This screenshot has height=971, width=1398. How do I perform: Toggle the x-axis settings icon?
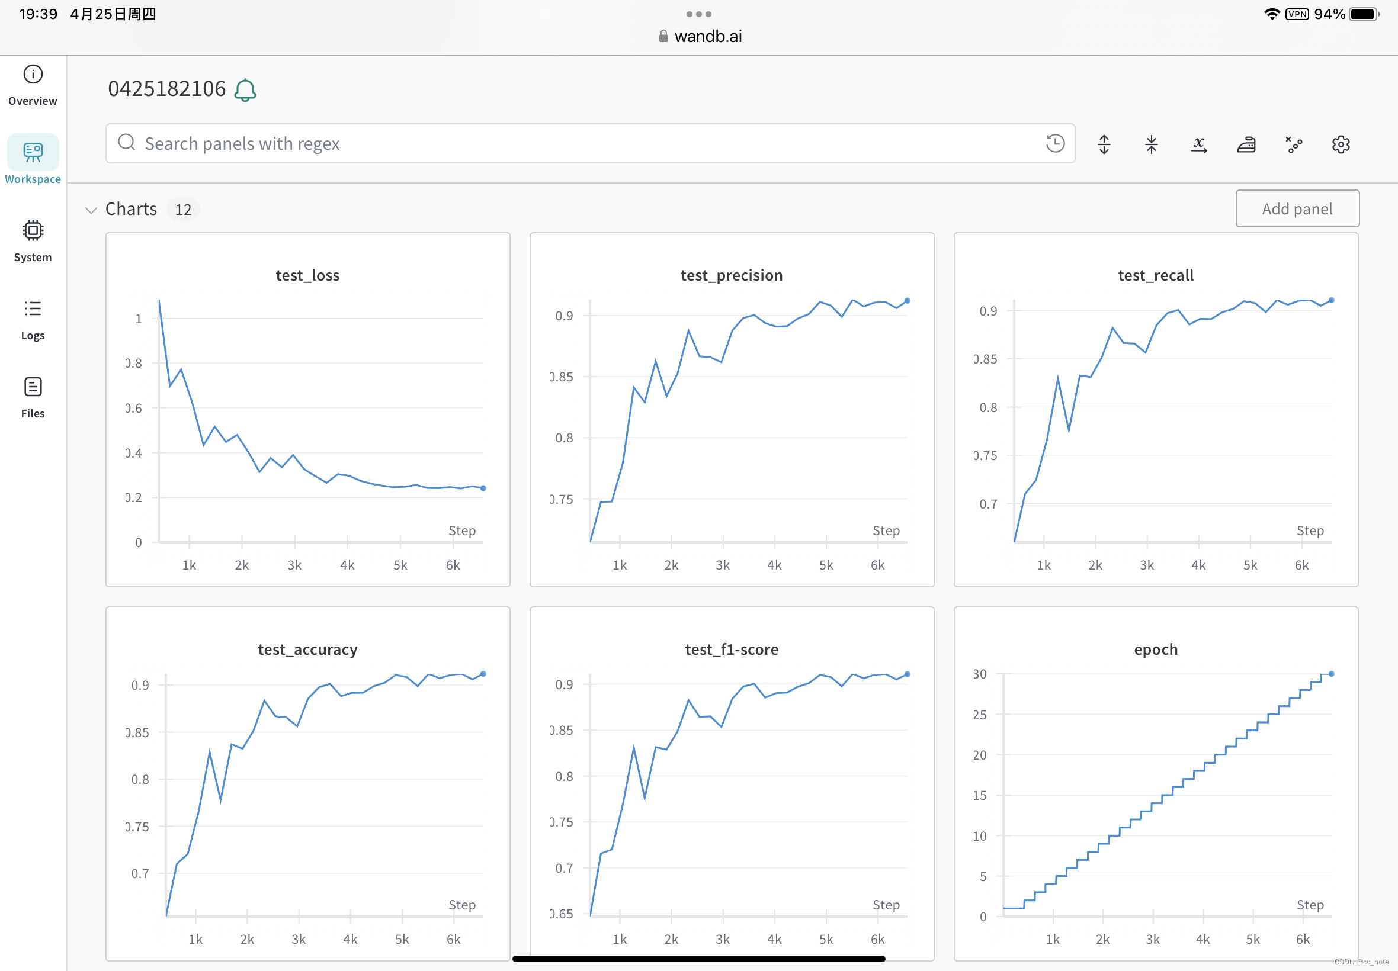pyautogui.click(x=1198, y=143)
